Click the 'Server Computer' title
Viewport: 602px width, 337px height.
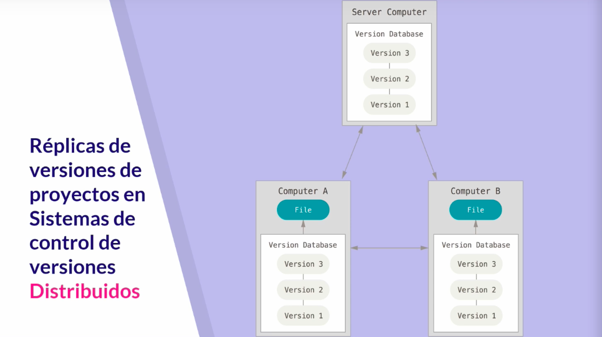389,12
